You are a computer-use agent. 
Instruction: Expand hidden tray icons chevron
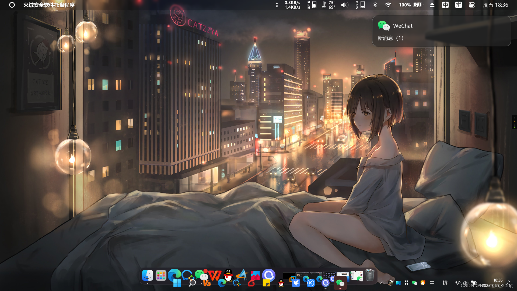(x=382, y=283)
